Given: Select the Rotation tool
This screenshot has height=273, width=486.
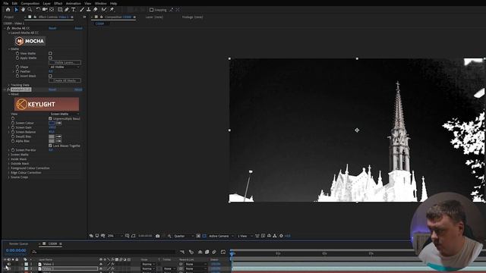Looking at the screenshot, I should coord(38,10).
